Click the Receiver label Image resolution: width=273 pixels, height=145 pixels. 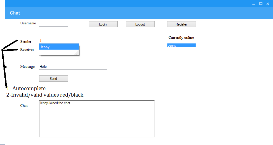(x=27, y=50)
